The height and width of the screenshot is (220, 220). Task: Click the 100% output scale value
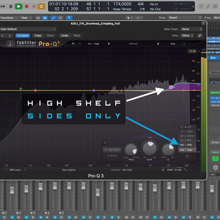pyautogui.click(x=170, y=170)
